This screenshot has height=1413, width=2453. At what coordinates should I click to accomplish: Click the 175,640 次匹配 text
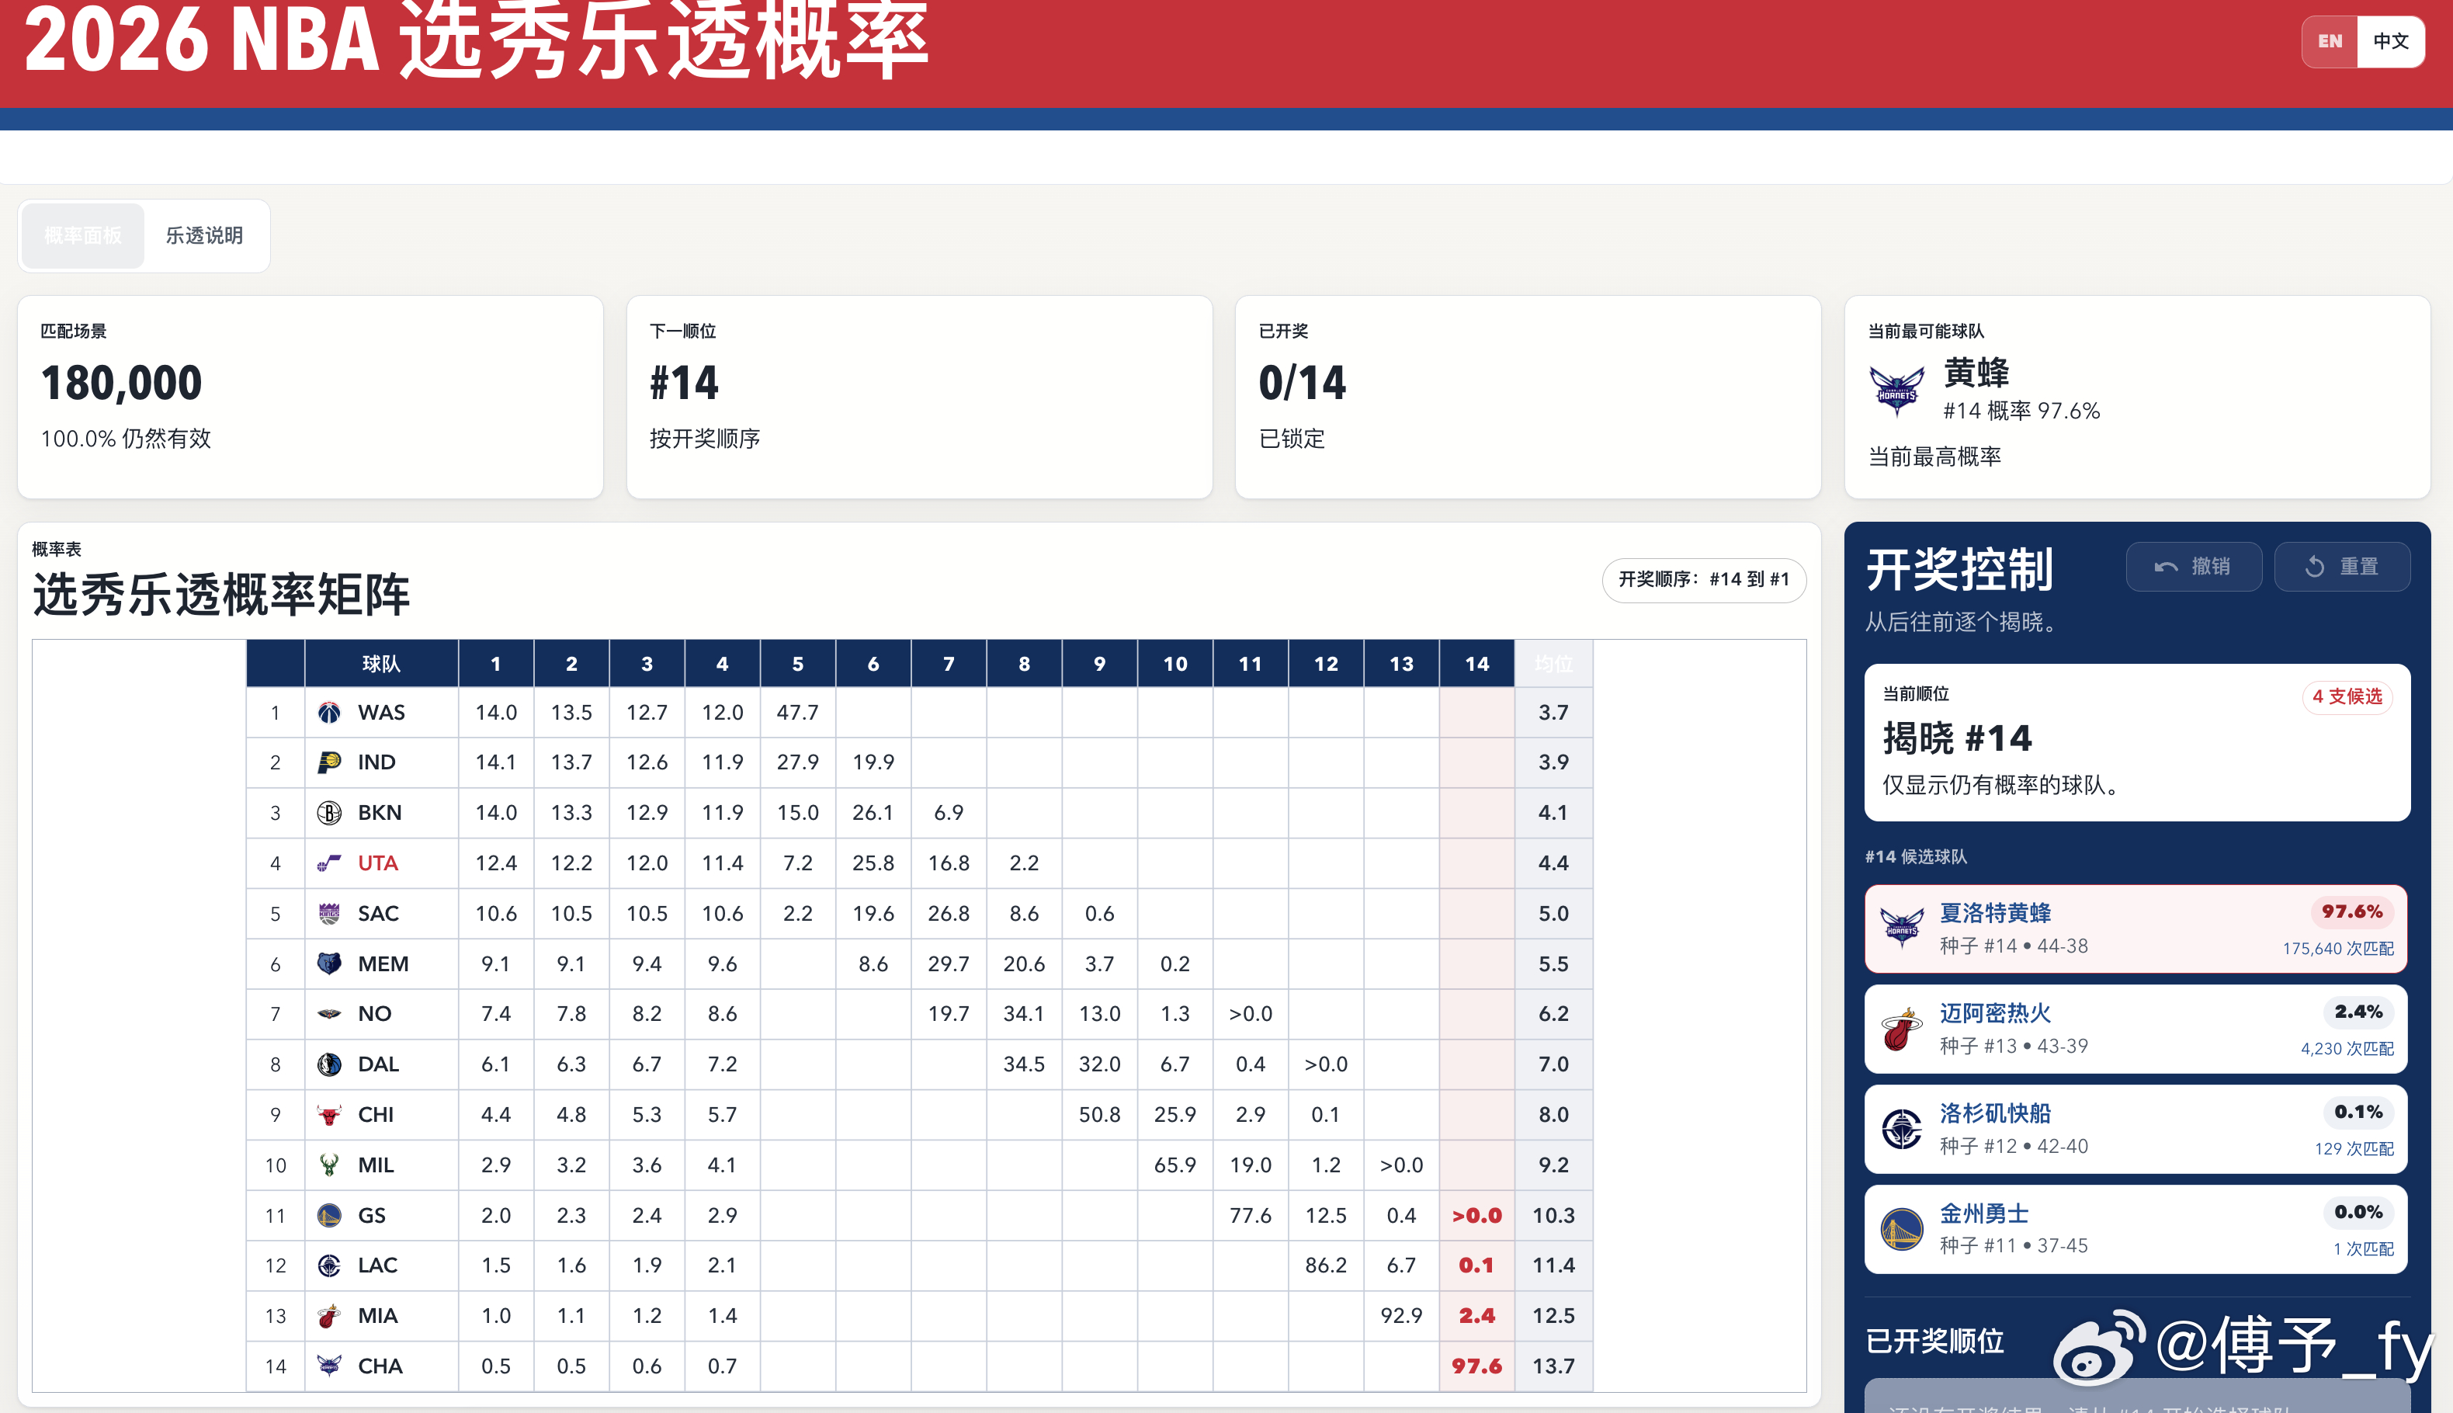2337,948
